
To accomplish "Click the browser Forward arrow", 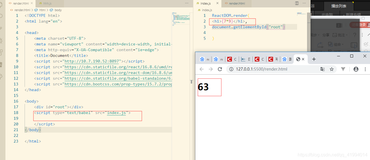I will (211, 69).
